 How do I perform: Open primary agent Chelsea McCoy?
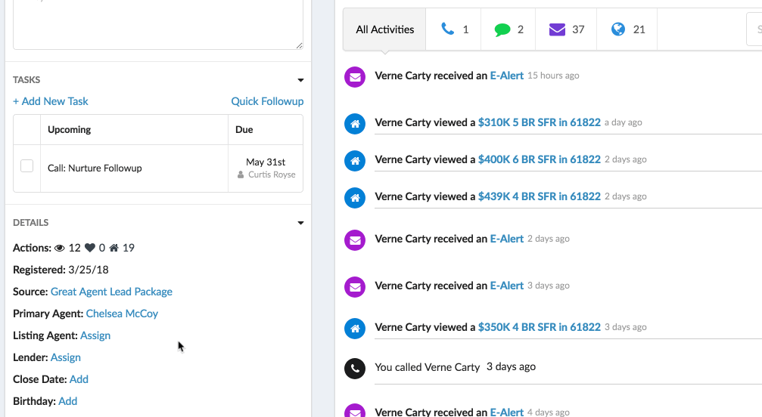coord(122,314)
